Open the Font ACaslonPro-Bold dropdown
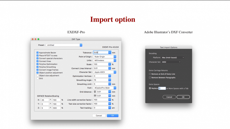The width and height of the screenshot is (230, 129). tap(105, 88)
